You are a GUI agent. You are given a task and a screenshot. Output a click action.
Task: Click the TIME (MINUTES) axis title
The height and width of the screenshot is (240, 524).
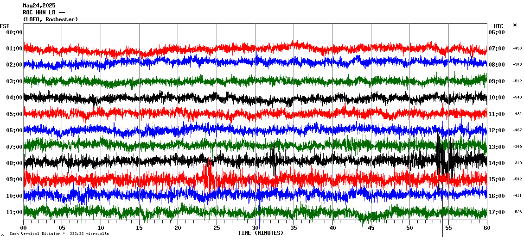[261, 233]
